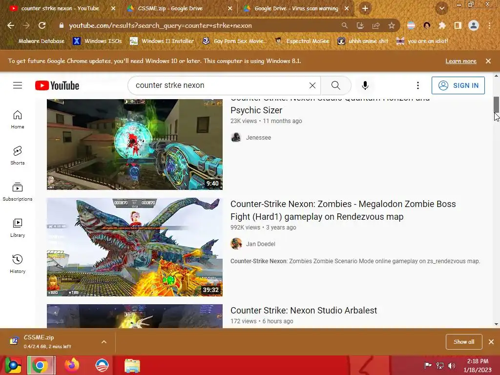500x375 pixels.
Task: Click the zoom magnifier in address bar
Action: 344,25
